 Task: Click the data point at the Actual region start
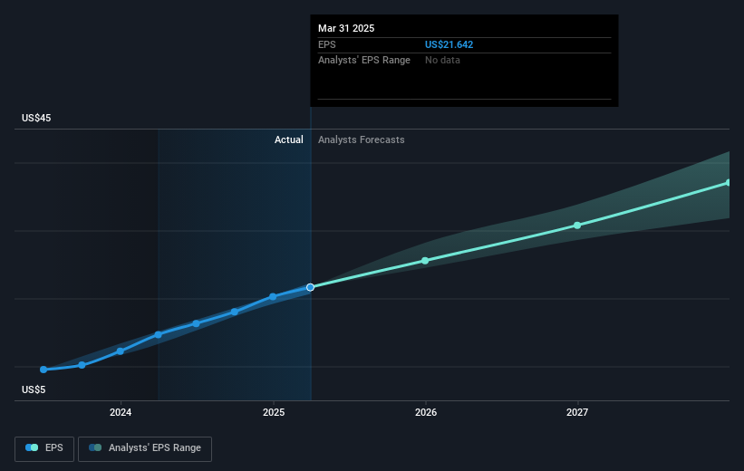[x=158, y=335]
